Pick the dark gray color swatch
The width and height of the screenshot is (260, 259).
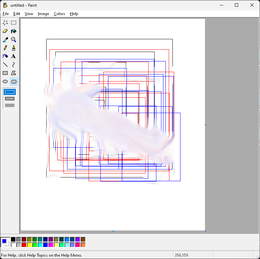[x=19, y=239]
